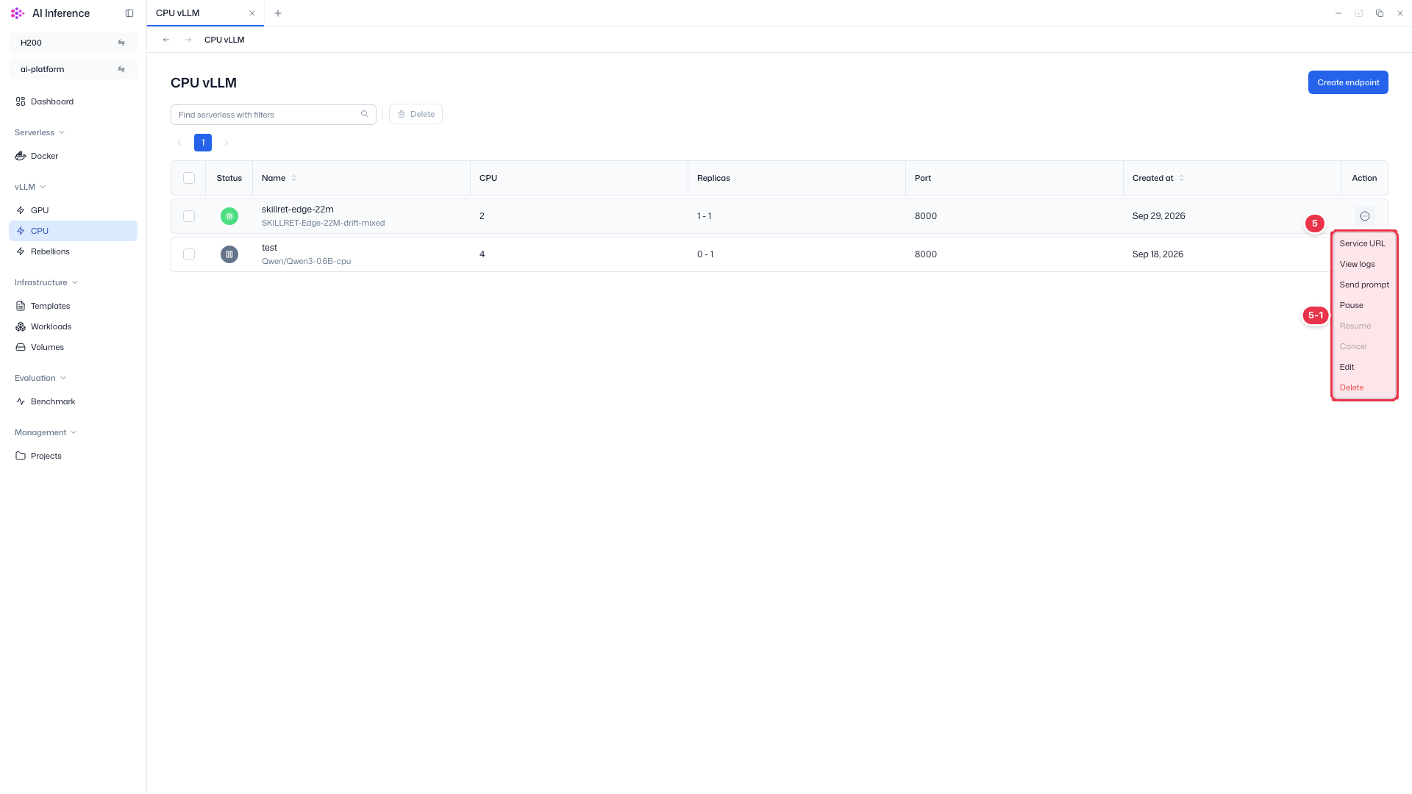The height and width of the screenshot is (794, 1412).
Task: Check the skillret-edge-22m row checkbox
Action: (189, 216)
